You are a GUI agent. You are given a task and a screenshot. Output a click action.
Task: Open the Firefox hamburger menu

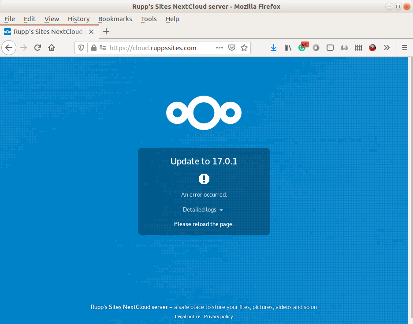point(405,48)
